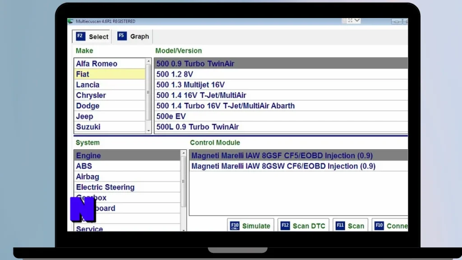Expand the chevron dropdown in title bar
Screen dimensions: 462x260
click(x=357, y=21)
